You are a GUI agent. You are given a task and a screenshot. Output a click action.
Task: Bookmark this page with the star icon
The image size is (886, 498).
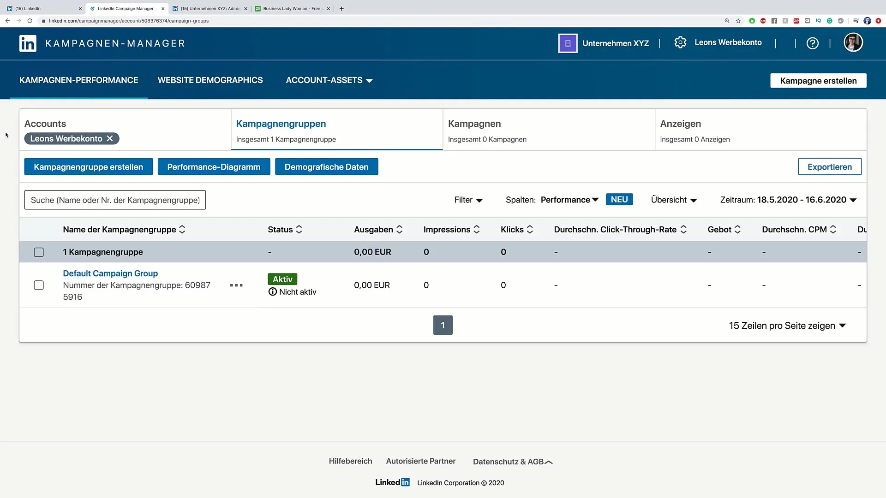(x=738, y=21)
